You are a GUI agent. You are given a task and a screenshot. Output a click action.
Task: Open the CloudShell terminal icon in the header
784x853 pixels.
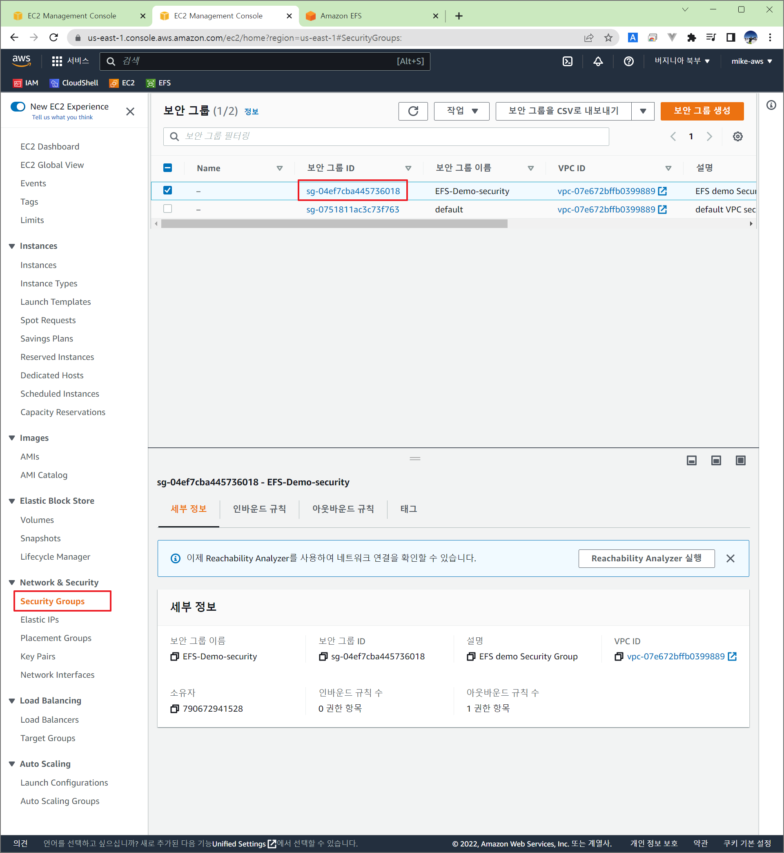[x=567, y=61]
